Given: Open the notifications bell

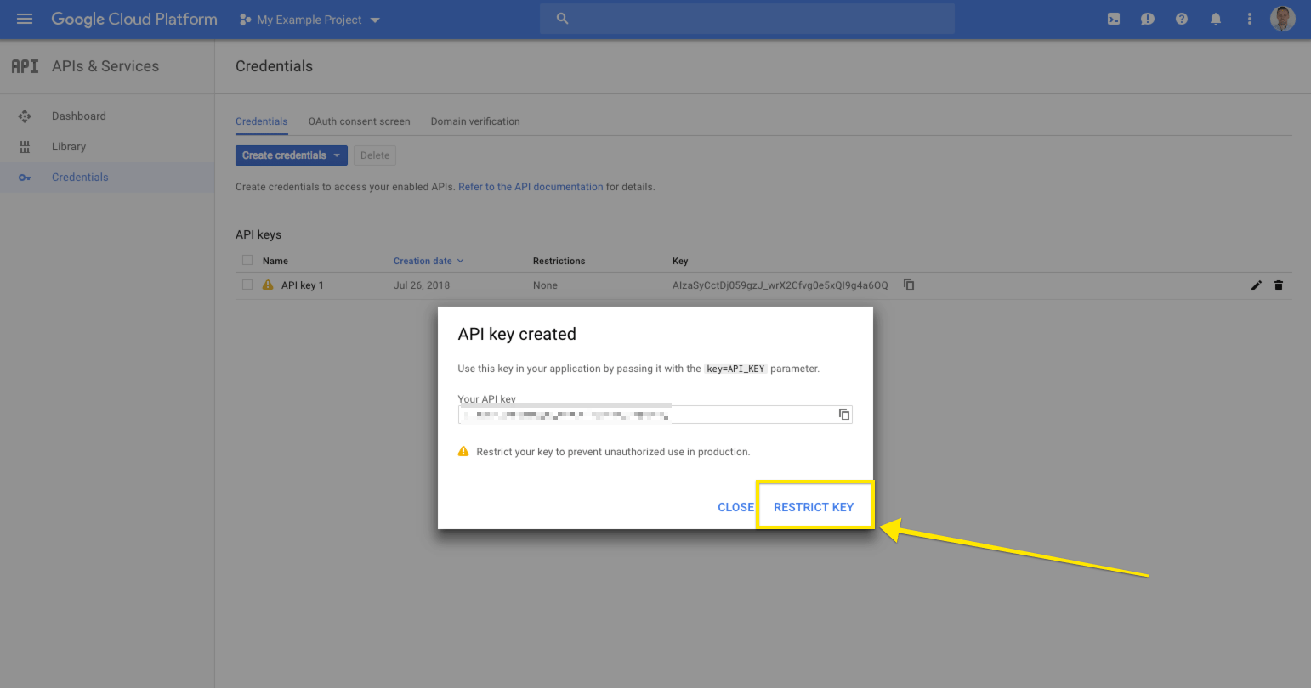Looking at the screenshot, I should pos(1216,19).
